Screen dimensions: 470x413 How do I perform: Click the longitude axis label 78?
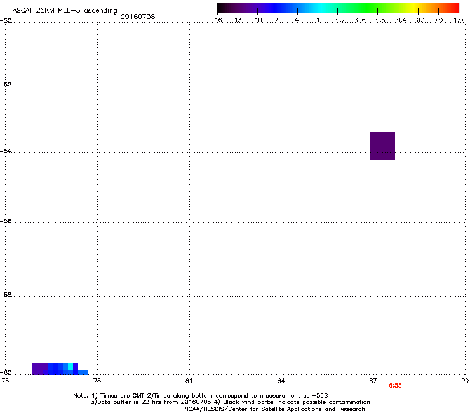click(97, 381)
